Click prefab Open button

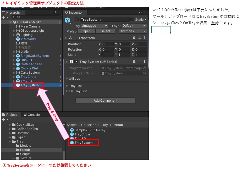pos(86,31)
